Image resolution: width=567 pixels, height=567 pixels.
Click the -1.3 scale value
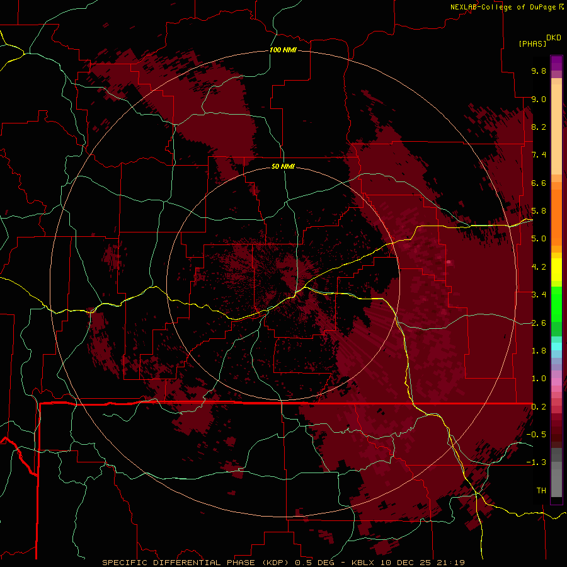[536, 462]
